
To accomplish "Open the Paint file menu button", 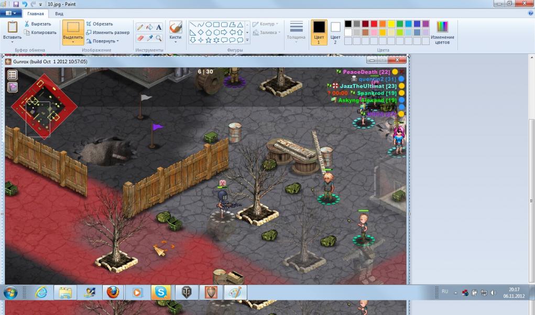I will pos(11,14).
